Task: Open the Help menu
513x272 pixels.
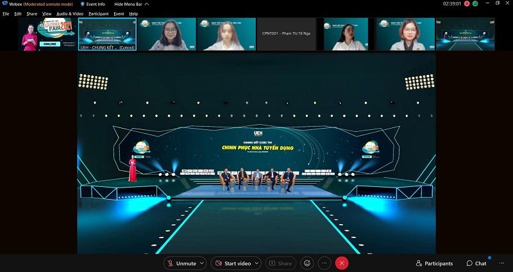Action: [x=133, y=13]
